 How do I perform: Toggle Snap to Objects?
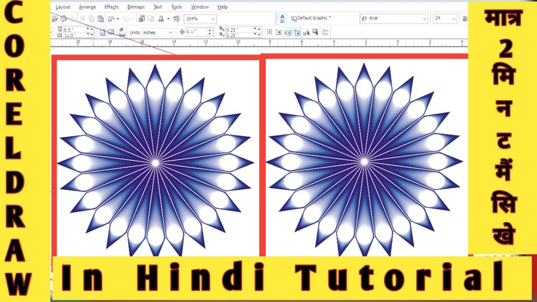(287, 32)
